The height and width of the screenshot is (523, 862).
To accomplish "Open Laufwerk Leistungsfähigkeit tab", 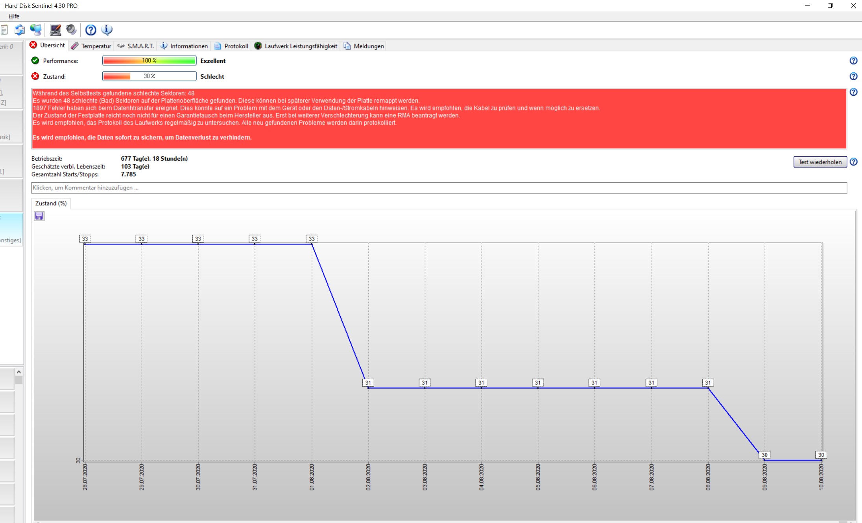I will point(296,46).
